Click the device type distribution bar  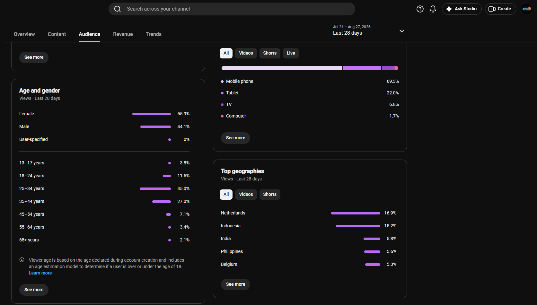[x=310, y=68]
